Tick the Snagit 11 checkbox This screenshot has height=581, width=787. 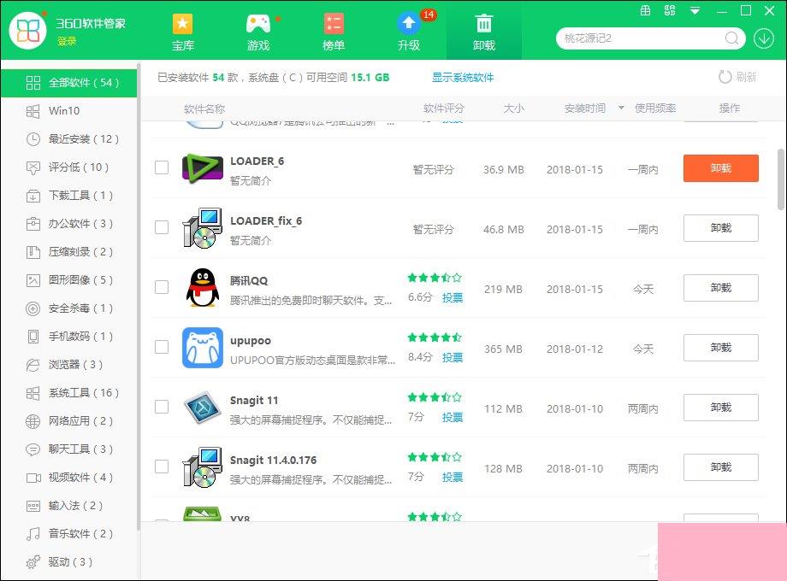(162, 406)
